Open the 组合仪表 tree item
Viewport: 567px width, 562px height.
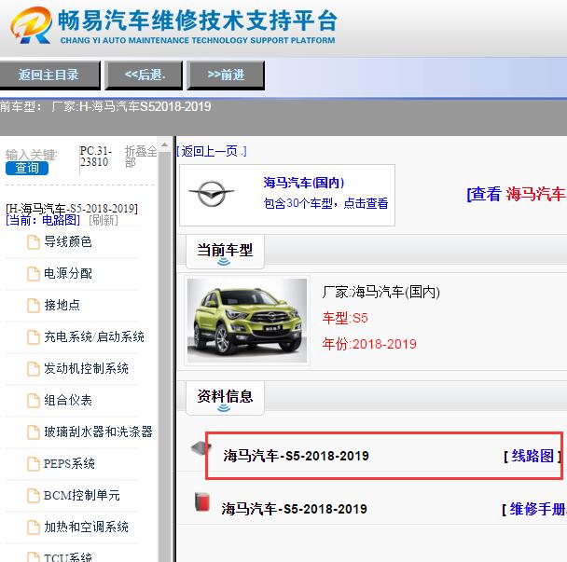coord(68,401)
